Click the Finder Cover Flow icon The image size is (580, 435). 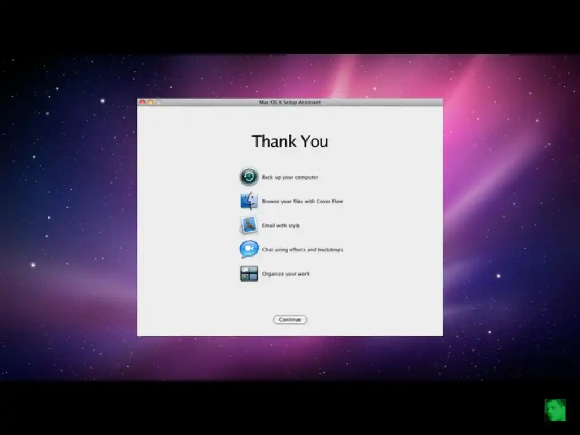click(249, 201)
